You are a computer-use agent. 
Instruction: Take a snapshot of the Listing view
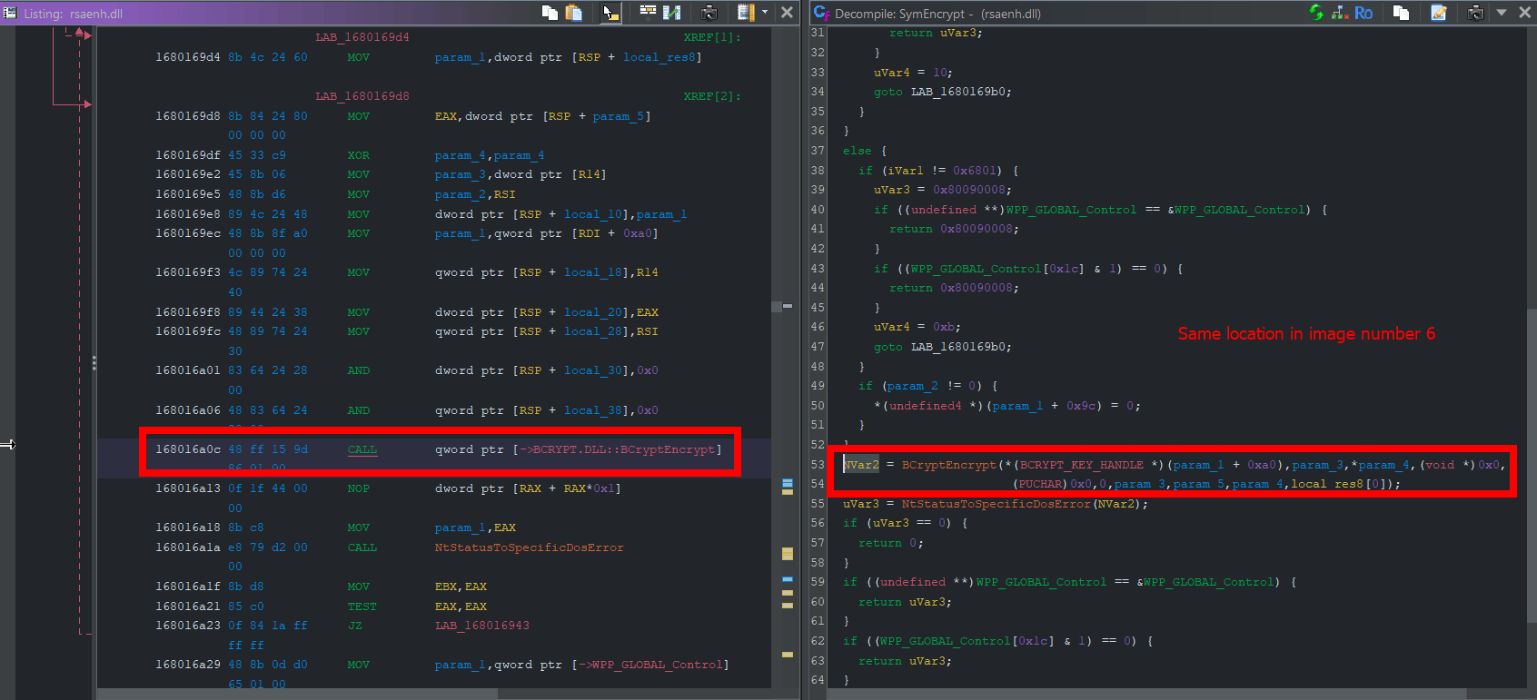click(x=709, y=13)
